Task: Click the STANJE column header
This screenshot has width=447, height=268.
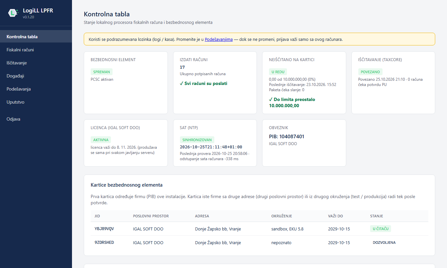Action: (376, 216)
